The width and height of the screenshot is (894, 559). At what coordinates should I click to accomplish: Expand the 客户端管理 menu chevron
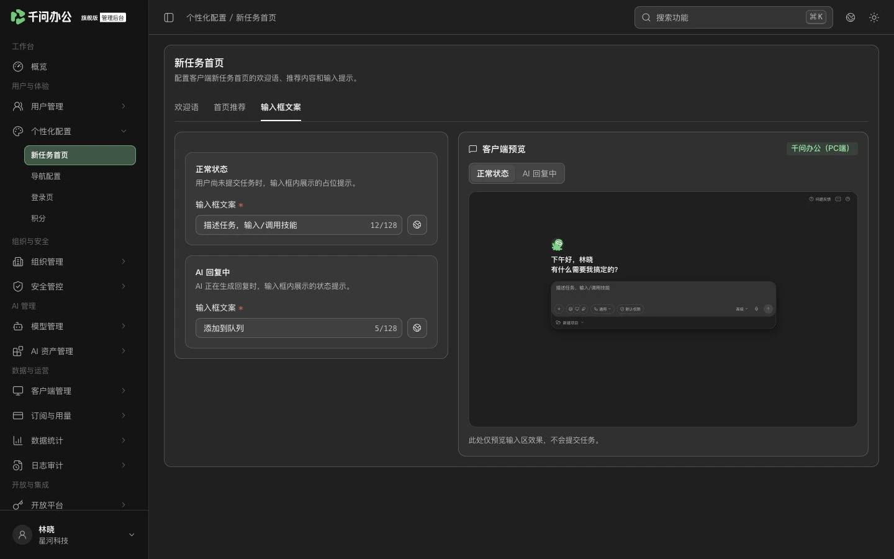click(124, 391)
